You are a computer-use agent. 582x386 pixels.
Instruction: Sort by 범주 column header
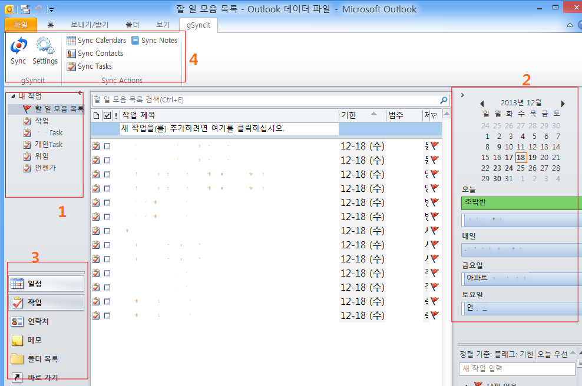click(x=404, y=115)
